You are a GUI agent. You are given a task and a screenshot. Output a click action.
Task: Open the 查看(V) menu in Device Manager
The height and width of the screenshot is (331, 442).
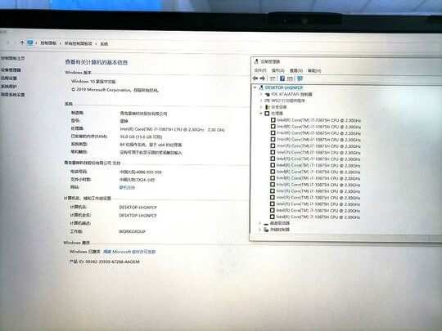pyautogui.click(x=296, y=70)
